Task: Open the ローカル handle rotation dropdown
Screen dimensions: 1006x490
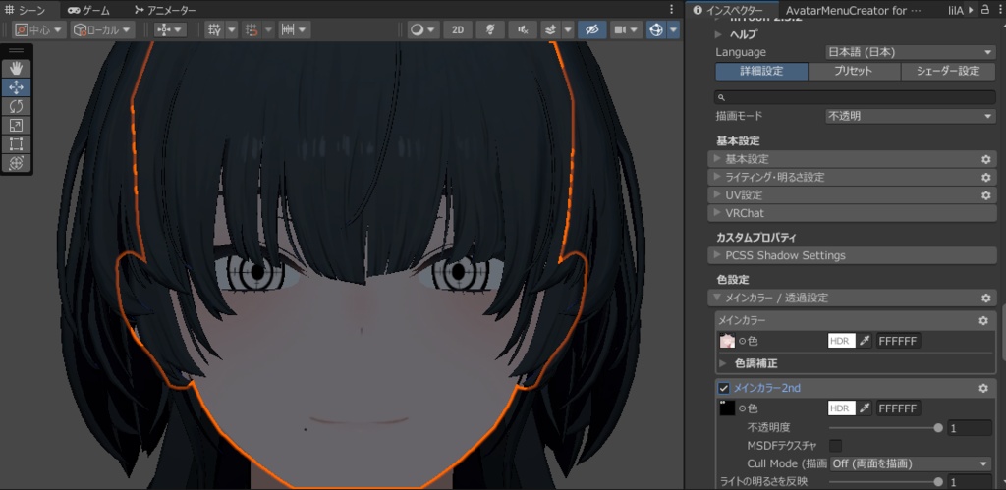Action: (x=102, y=29)
